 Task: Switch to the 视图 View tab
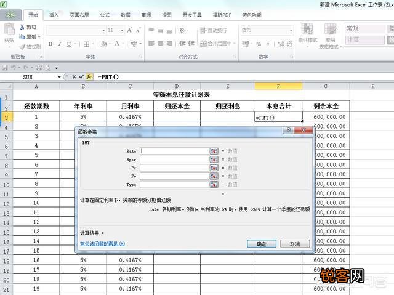[167, 15]
